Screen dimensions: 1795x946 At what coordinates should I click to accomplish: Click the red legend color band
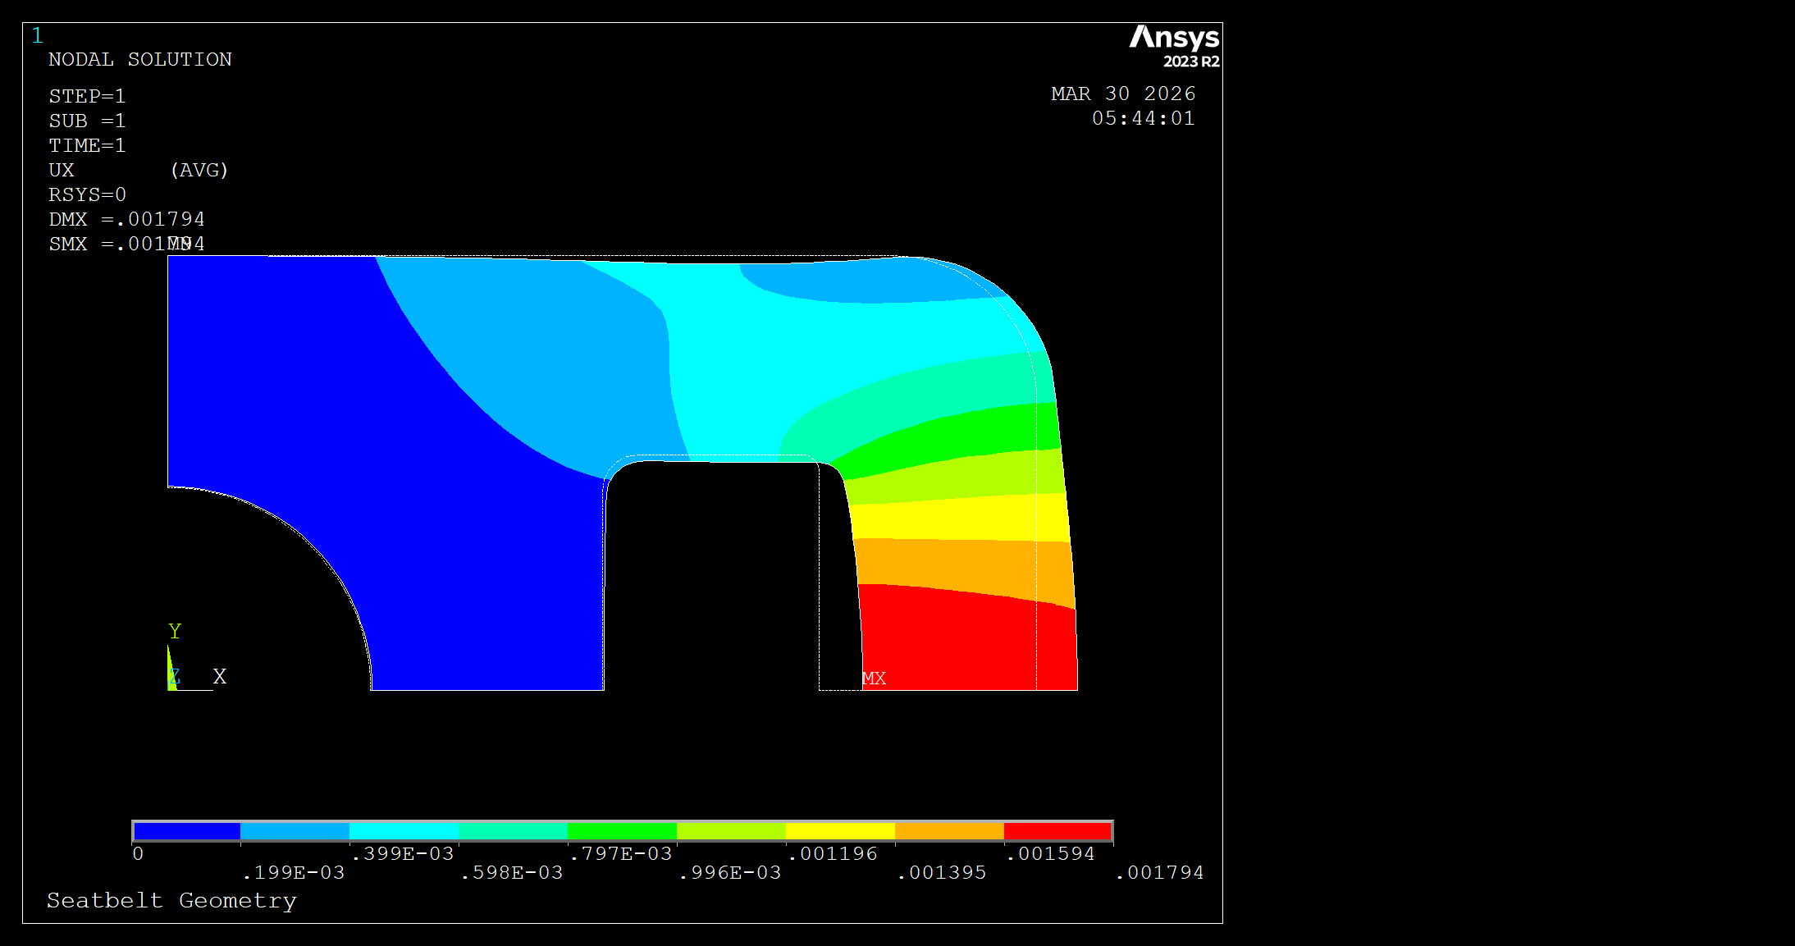point(1057,831)
